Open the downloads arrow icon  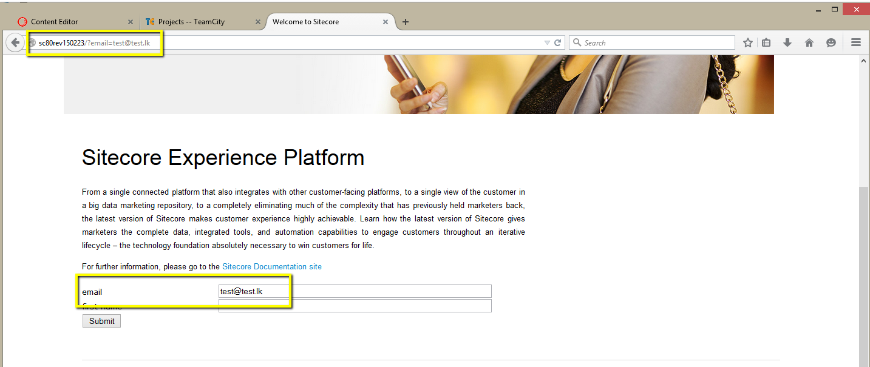click(787, 42)
